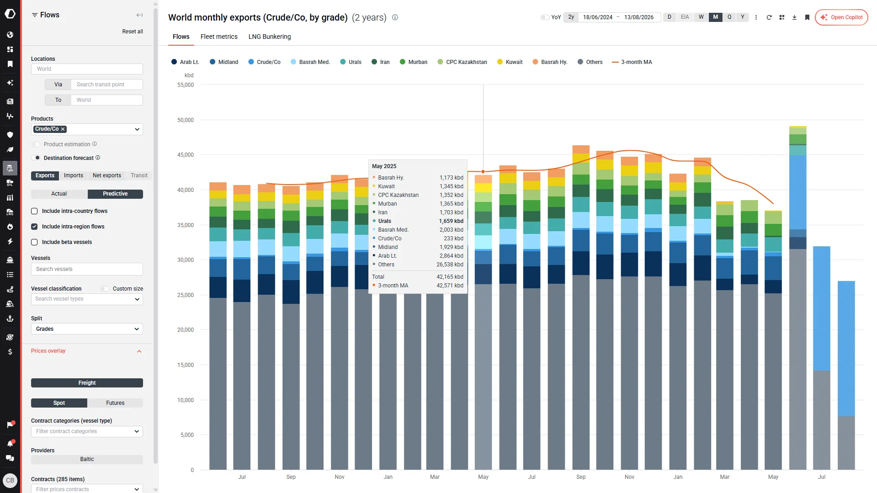Click Reset all filters
This screenshot has width=877, height=493.
(x=133, y=32)
